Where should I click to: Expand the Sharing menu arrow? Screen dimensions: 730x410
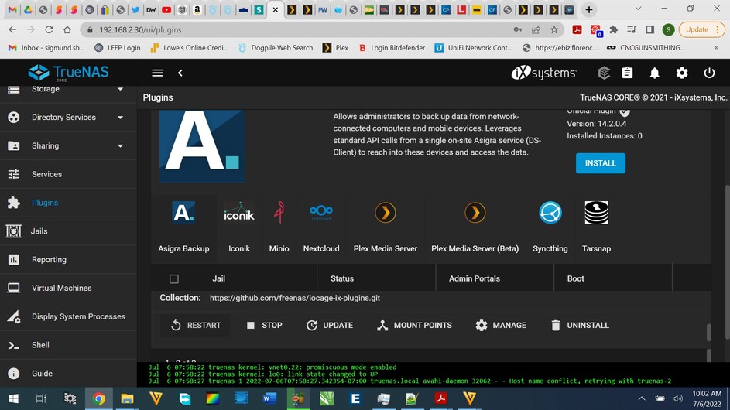coord(120,145)
